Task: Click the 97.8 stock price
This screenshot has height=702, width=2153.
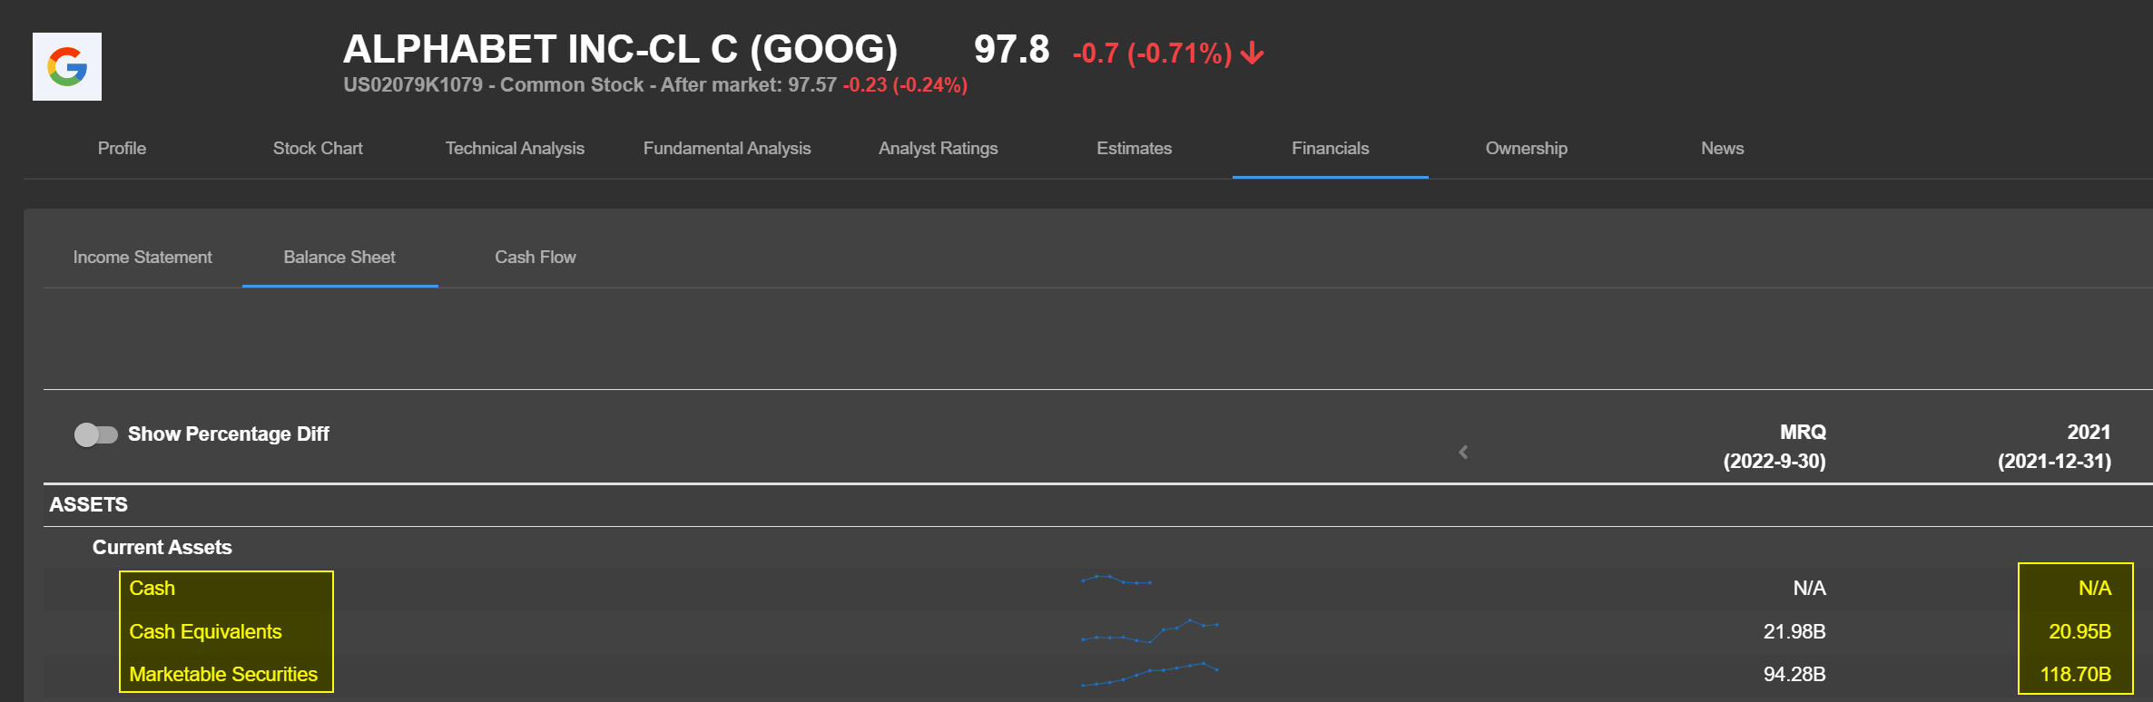Action: [x=1012, y=49]
